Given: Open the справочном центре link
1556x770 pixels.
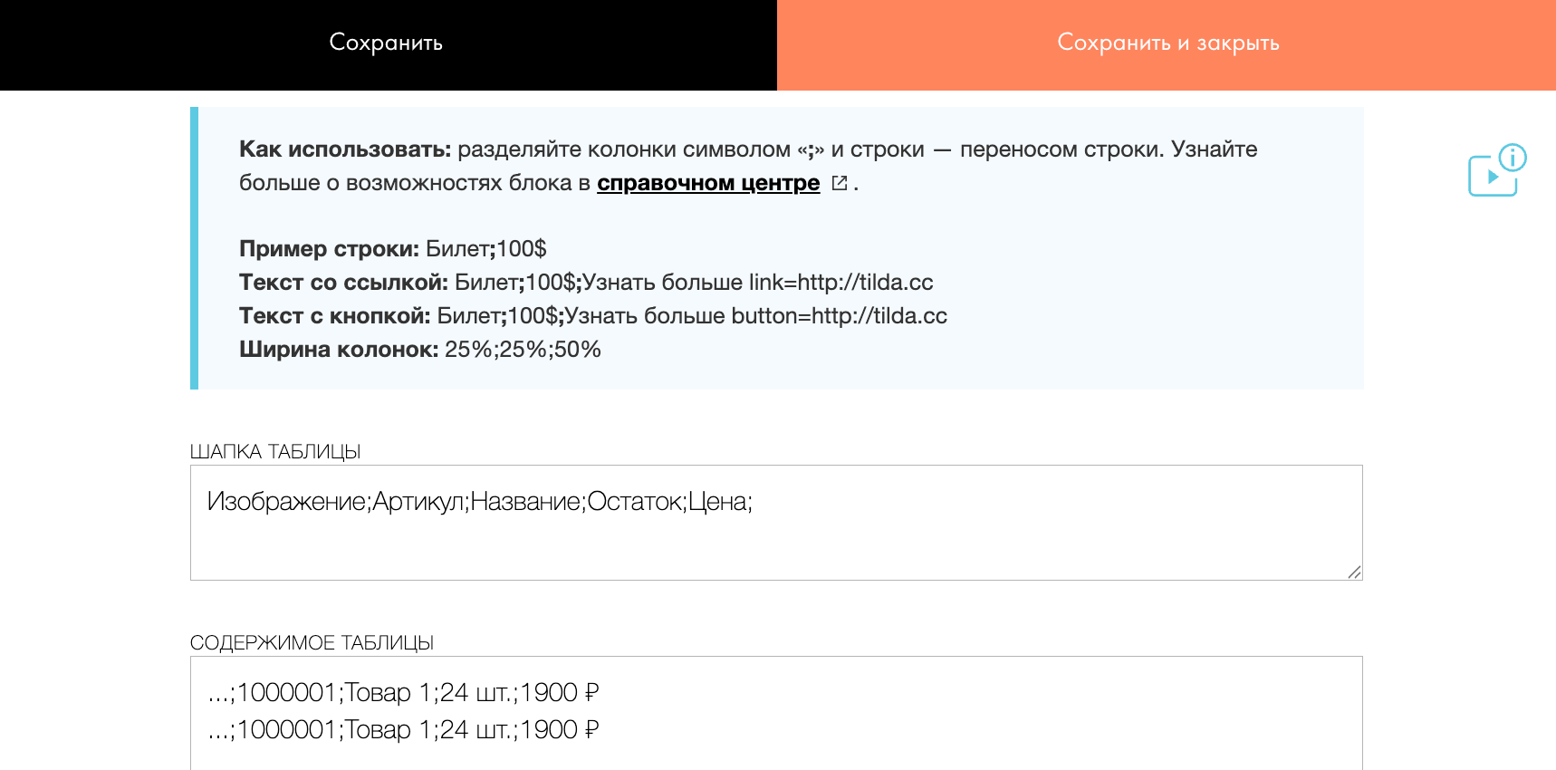Looking at the screenshot, I should click(x=707, y=183).
